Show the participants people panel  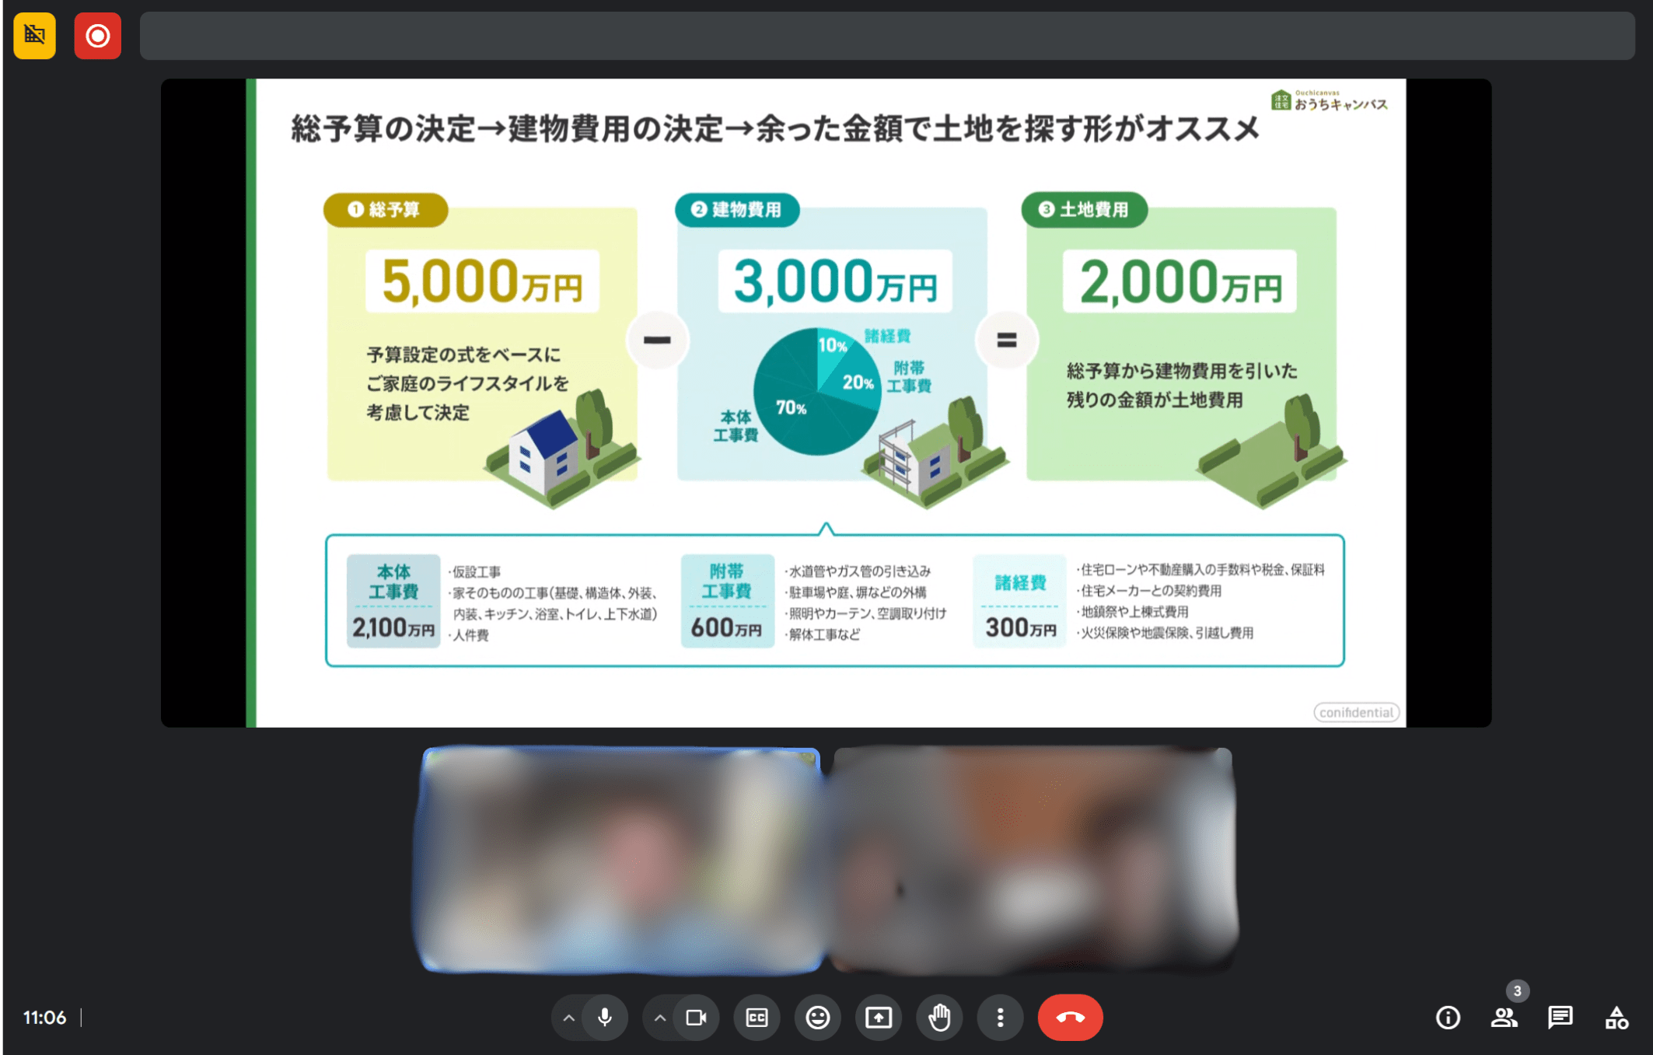pyautogui.click(x=1504, y=1017)
